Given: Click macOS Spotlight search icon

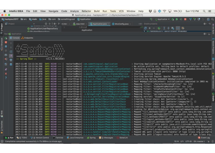Looking at the screenshot, I should pyautogui.click(x=204, y=11).
